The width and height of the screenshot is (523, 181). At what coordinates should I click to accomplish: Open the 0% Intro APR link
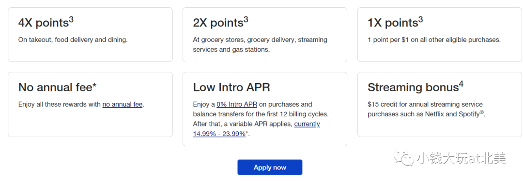coord(237,104)
